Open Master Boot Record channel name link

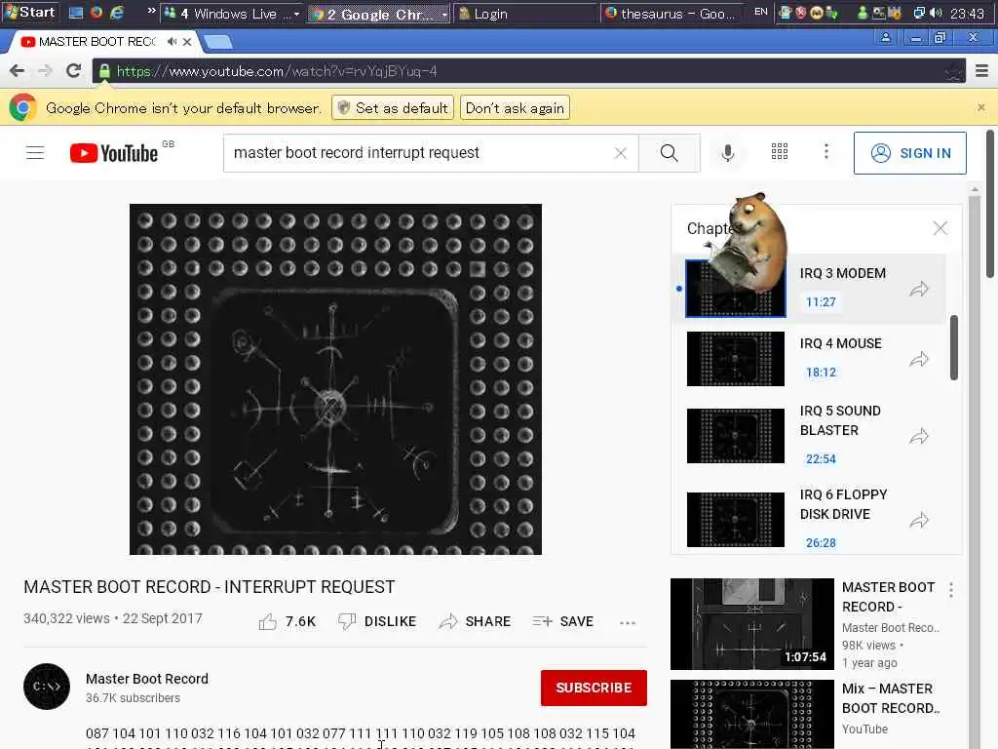tap(147, 679)
